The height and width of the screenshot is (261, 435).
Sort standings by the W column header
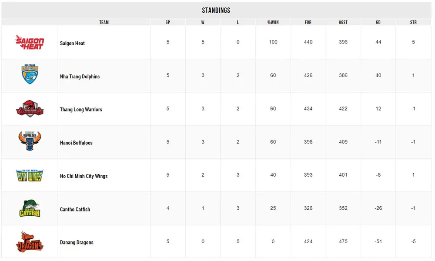click(203, 22)
